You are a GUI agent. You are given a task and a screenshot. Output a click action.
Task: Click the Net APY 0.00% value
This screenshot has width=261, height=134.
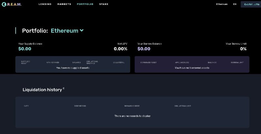coord(120,49)
